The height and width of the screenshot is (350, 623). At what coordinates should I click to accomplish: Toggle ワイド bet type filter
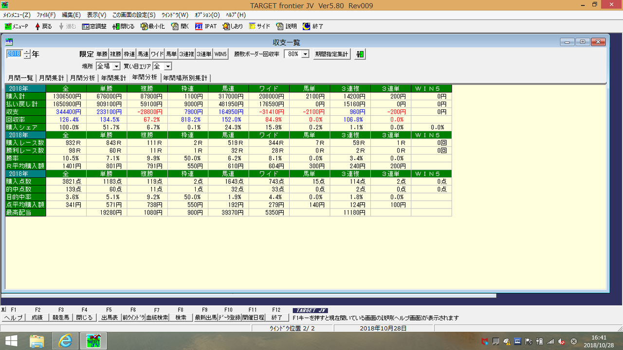(x=157, y=54)
